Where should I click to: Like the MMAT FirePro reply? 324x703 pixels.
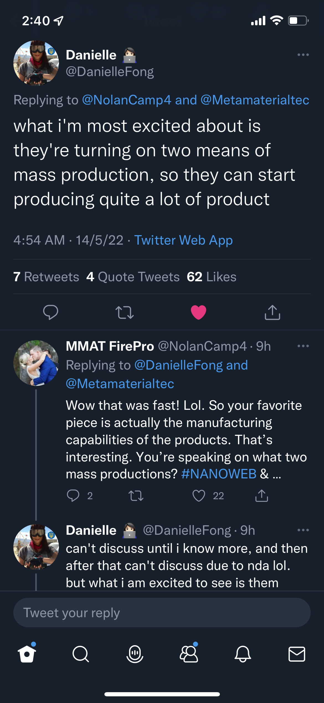pyautogui.click(x=199, y=496)
